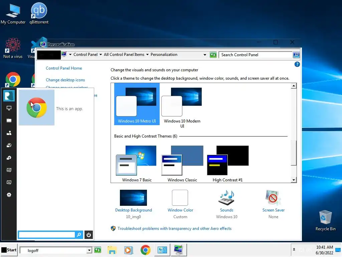Click the Search Control Panel magnifier button
Viewport: 342px width, 257px height.
click(296, 55)
